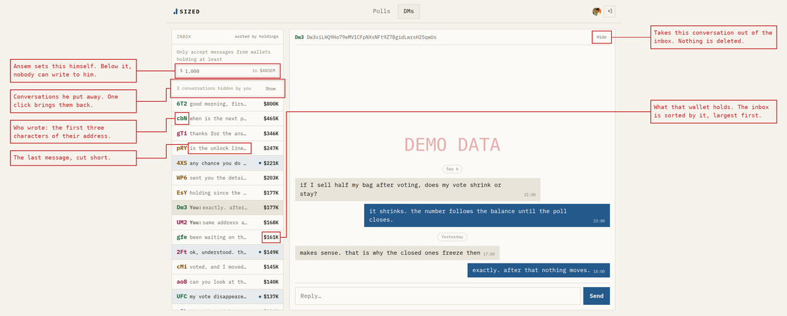The image size is (787, 316).
Task: Open the gTi conversation holding $346K
Action: click(x=227, y=134)
